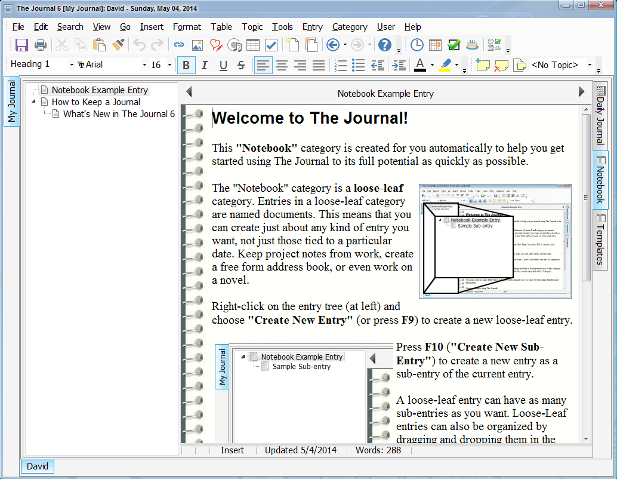The height and width of the screenshot is (479, 617).
Task: Center align the text
Action: [x=282, y=65]
